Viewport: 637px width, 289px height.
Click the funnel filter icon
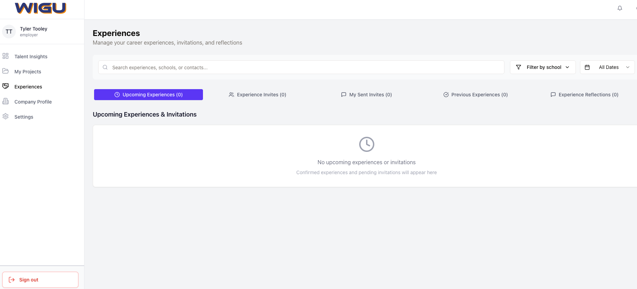[x=519, y=67]
